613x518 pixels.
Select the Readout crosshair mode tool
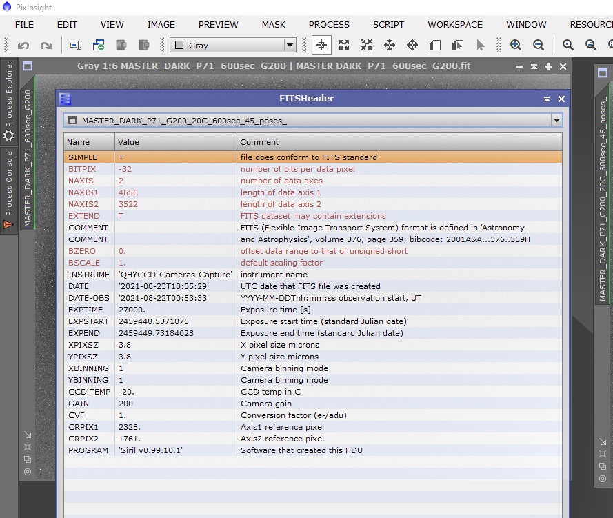point(321,45)
